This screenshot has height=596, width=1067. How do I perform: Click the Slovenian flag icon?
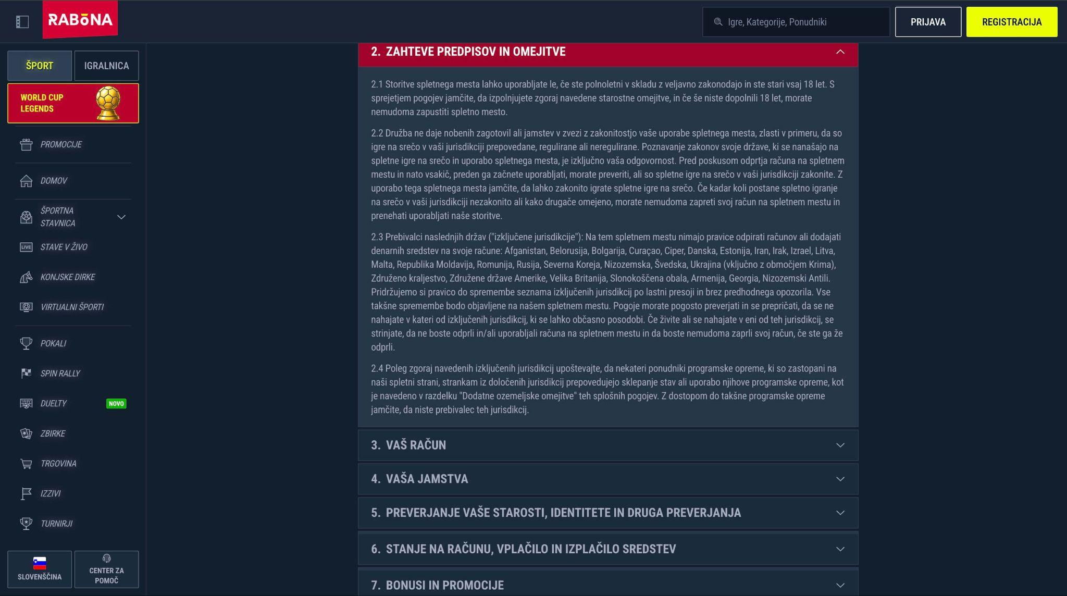(x=40, y=563)
